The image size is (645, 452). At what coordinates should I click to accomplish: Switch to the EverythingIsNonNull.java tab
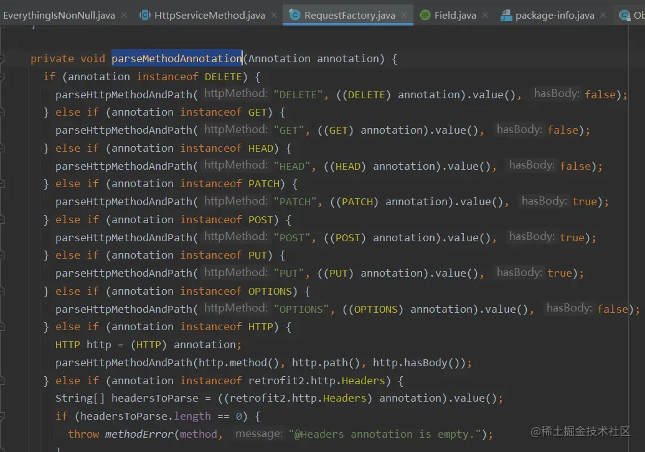coord(59,15)
